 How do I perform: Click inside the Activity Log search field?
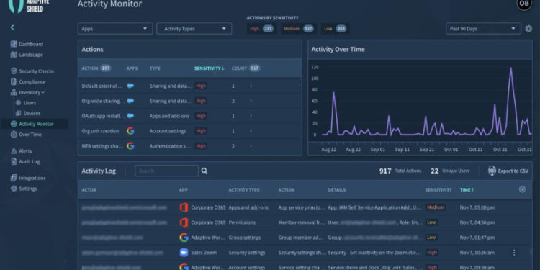pos(167,171)
